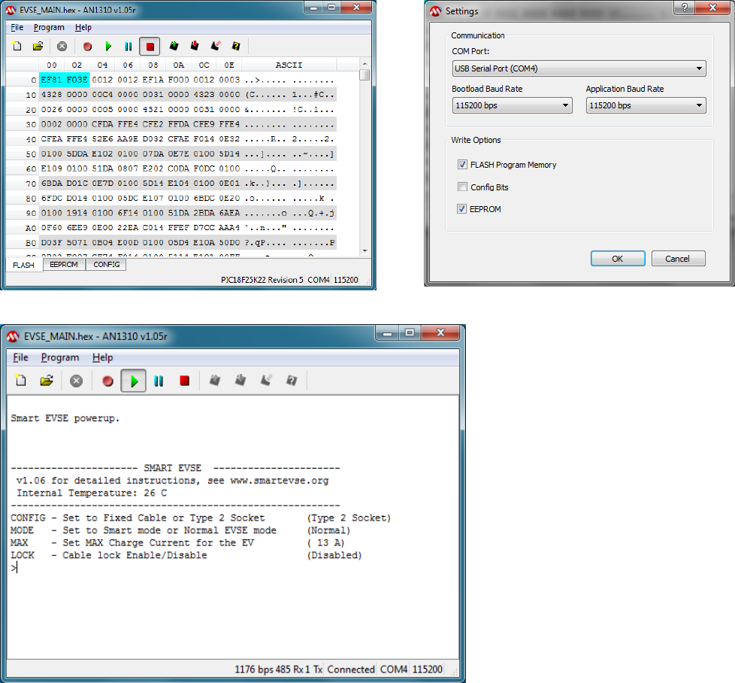Click New file icon in bottom terminal window
Screen dimensions: 735x683
pyautogui.click(x=20, y=381)
